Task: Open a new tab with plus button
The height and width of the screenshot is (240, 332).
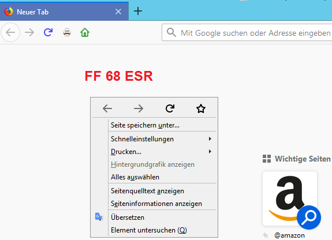Action: [138, 11]
